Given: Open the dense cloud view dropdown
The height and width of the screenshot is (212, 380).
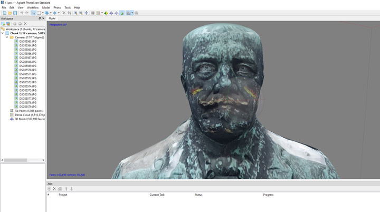Looking at the screenshot, I should coord(102,13).
